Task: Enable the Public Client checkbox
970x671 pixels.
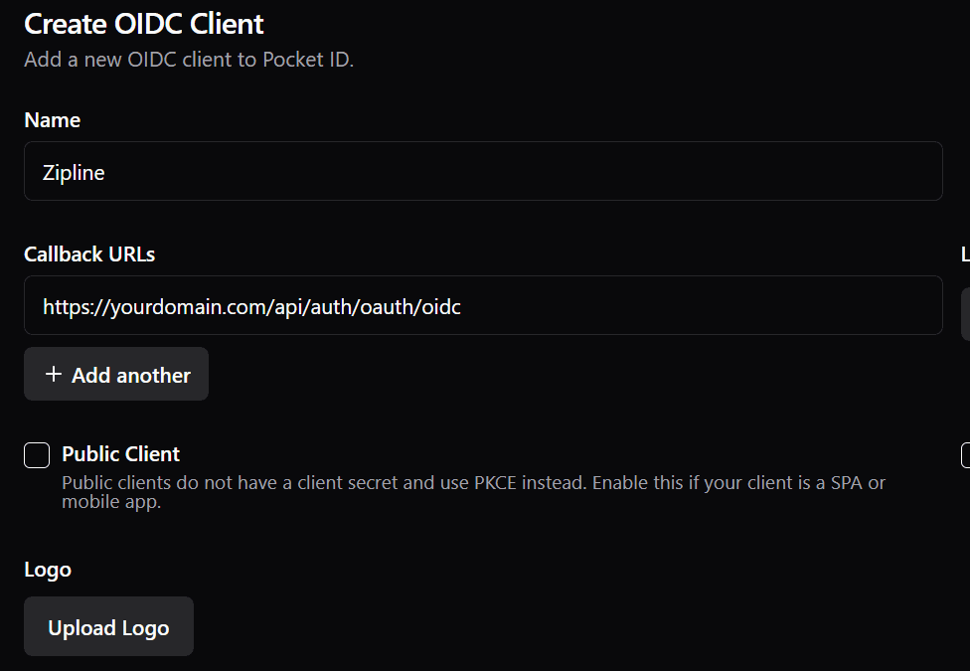Action: pyautogui.click(x=36, y=454)
